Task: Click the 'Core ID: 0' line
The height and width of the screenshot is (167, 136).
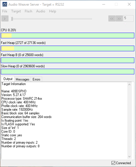Action: [x=8, y=131]
